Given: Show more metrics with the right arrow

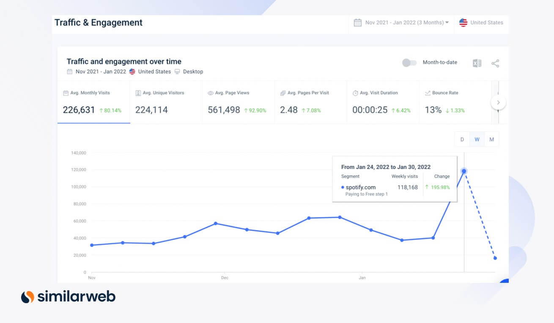Looking at the screenshot, I should coord(498,102).
